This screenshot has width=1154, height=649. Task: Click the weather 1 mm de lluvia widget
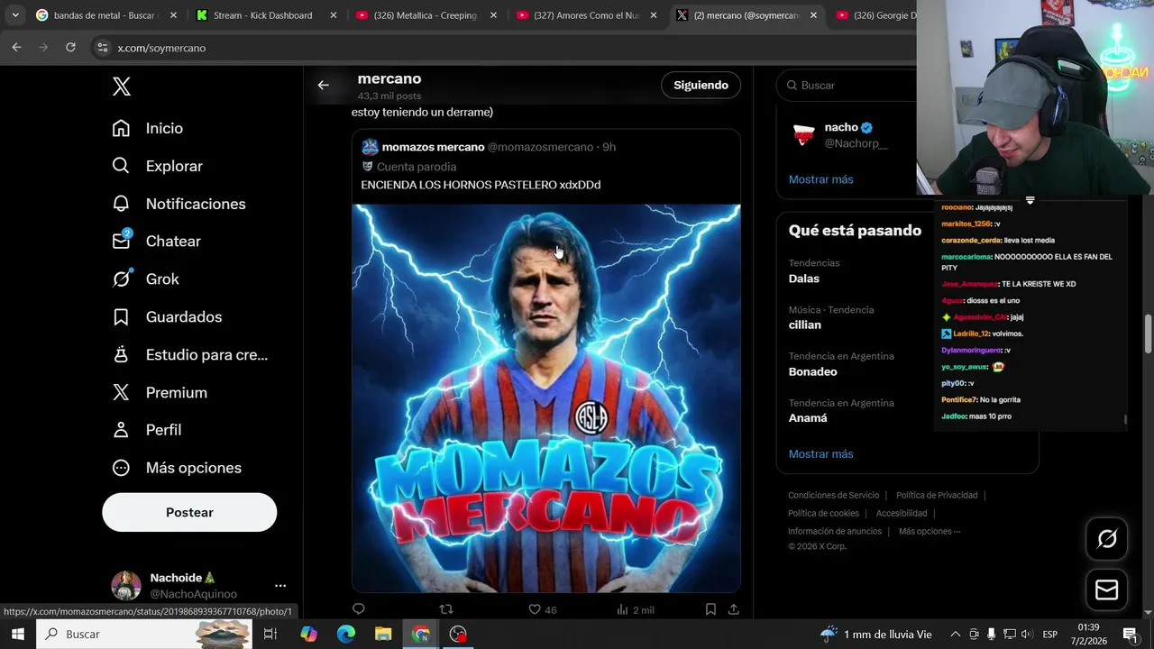875,634
